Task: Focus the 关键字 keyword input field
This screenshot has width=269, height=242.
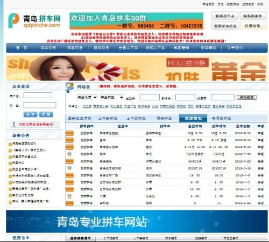Action: coord(223,97)
